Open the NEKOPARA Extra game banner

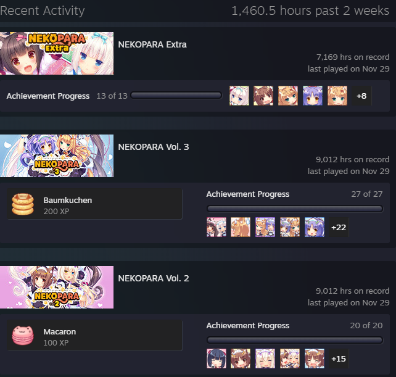pyautogui.click(x=57, y=53)
